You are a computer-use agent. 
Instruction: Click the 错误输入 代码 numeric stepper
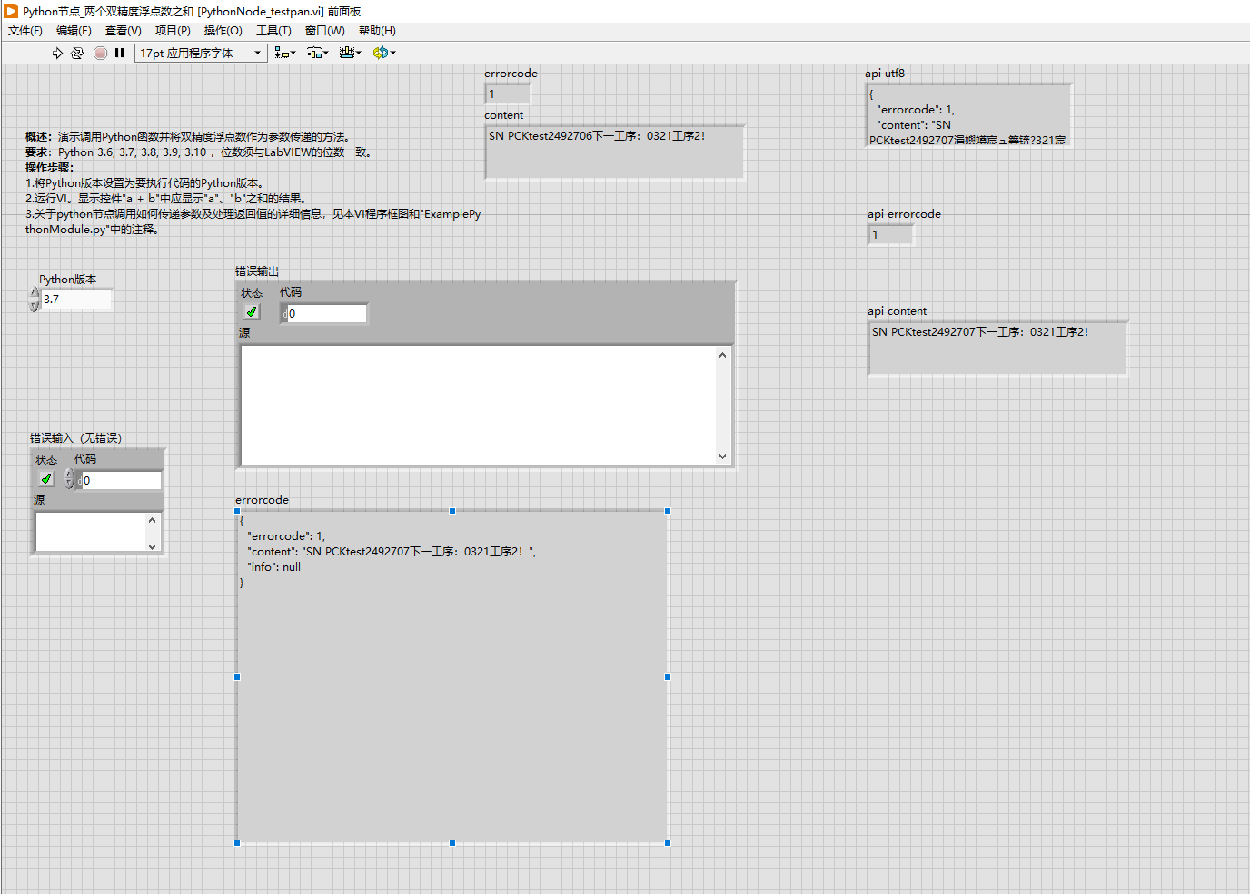point(69,480)
